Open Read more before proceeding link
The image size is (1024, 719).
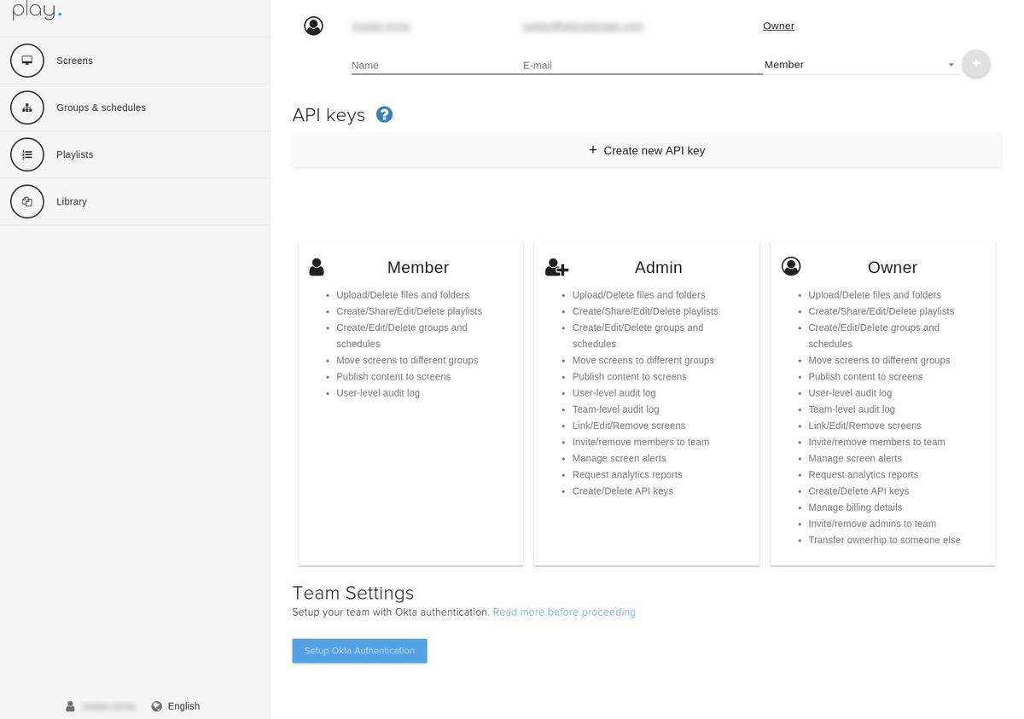point(564,612)
